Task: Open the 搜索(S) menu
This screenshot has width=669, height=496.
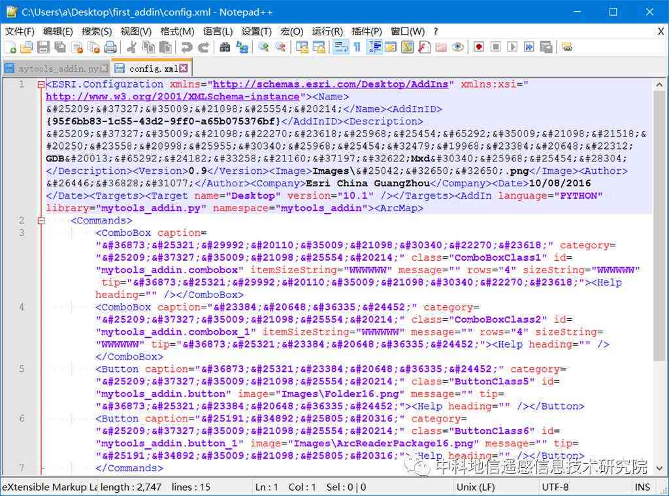Action: (97, 31)
